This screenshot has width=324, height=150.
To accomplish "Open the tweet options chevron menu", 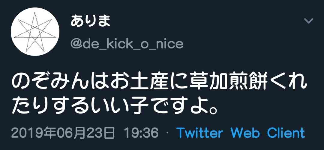I will (309, 21).
